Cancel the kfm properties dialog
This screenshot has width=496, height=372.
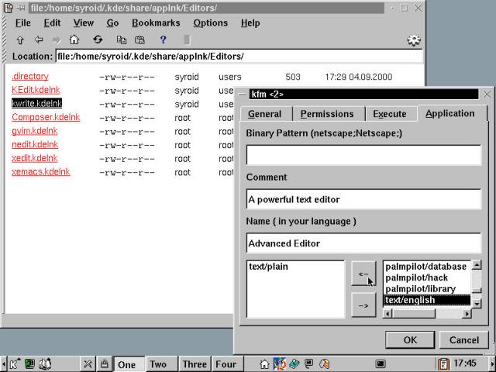(x=463, y=339)
